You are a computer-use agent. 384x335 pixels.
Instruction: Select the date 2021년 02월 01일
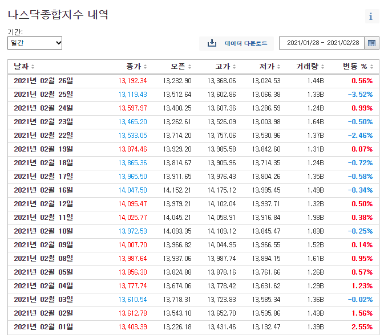coord(43,327)
